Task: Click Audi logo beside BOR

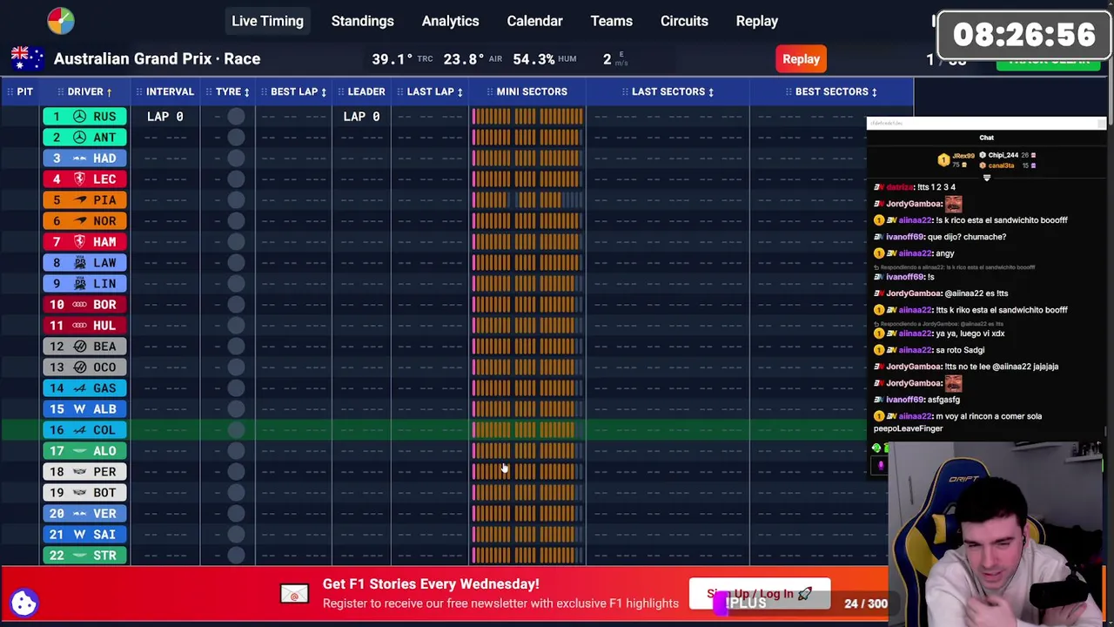Action: 80,305
